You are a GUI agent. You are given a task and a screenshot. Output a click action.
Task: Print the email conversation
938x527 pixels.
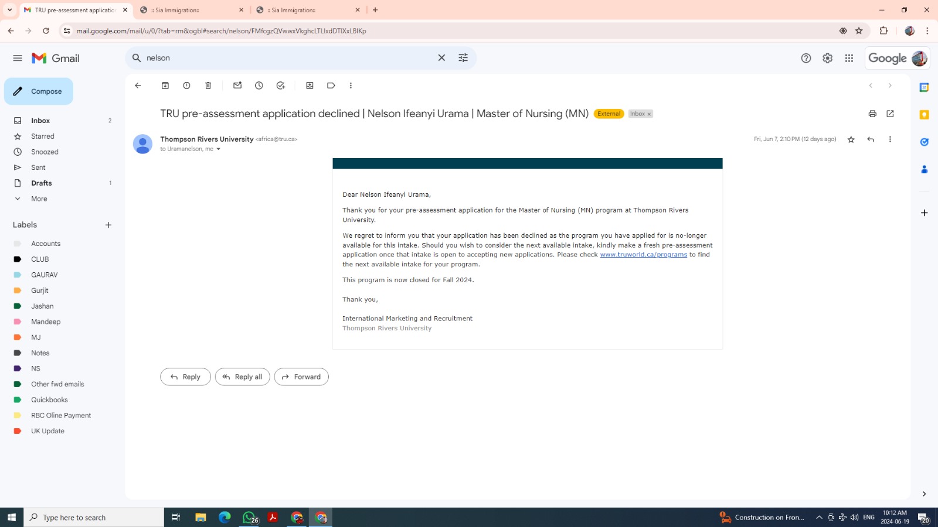(872, 114)
